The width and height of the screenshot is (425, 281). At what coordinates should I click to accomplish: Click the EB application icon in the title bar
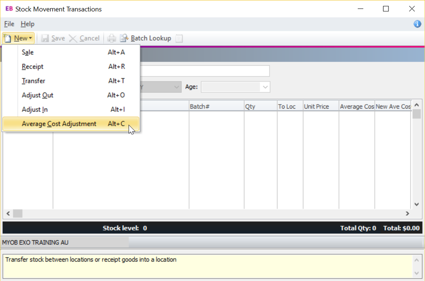(x=9, y=9)
